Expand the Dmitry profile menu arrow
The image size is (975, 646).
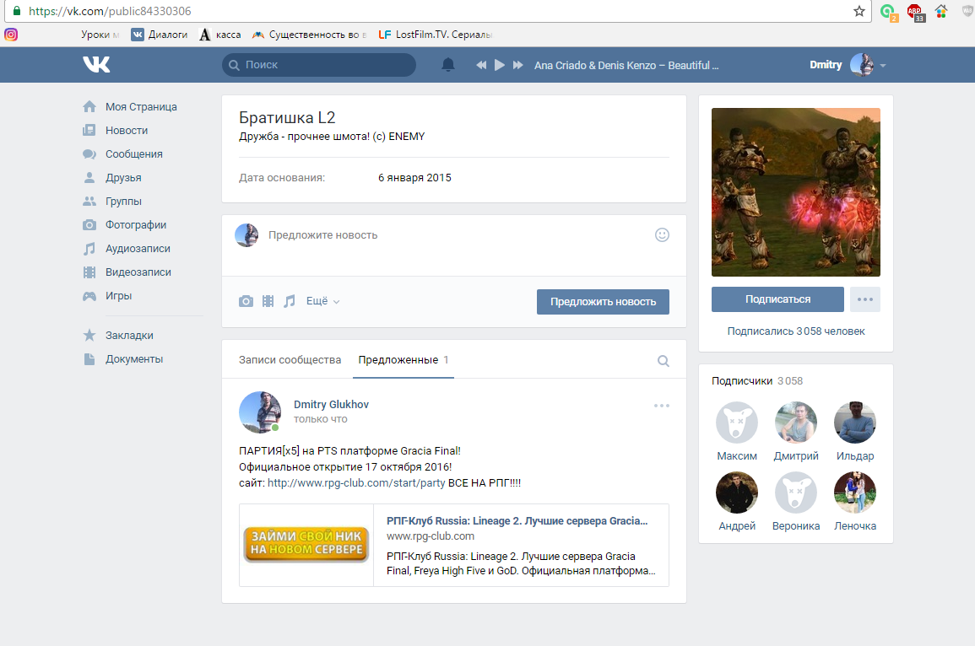pos(883,65)
